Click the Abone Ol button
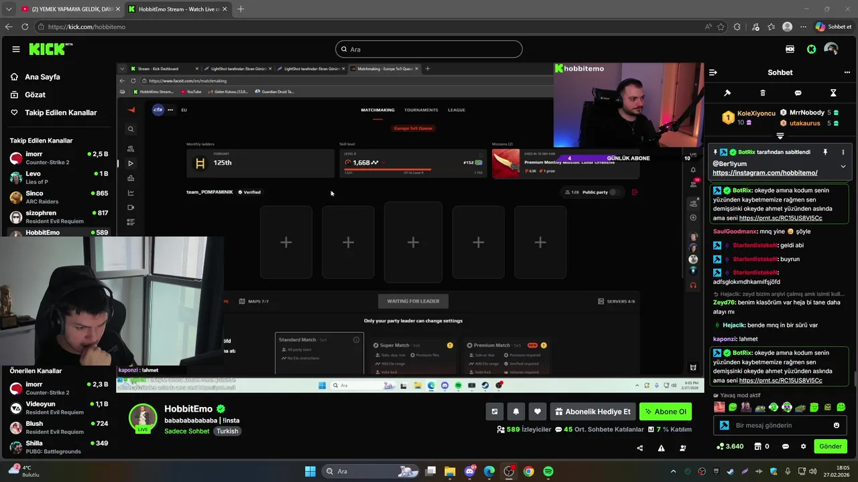This screenshot has height=482, width=858. pyautogui.click(x=665, y=412)
